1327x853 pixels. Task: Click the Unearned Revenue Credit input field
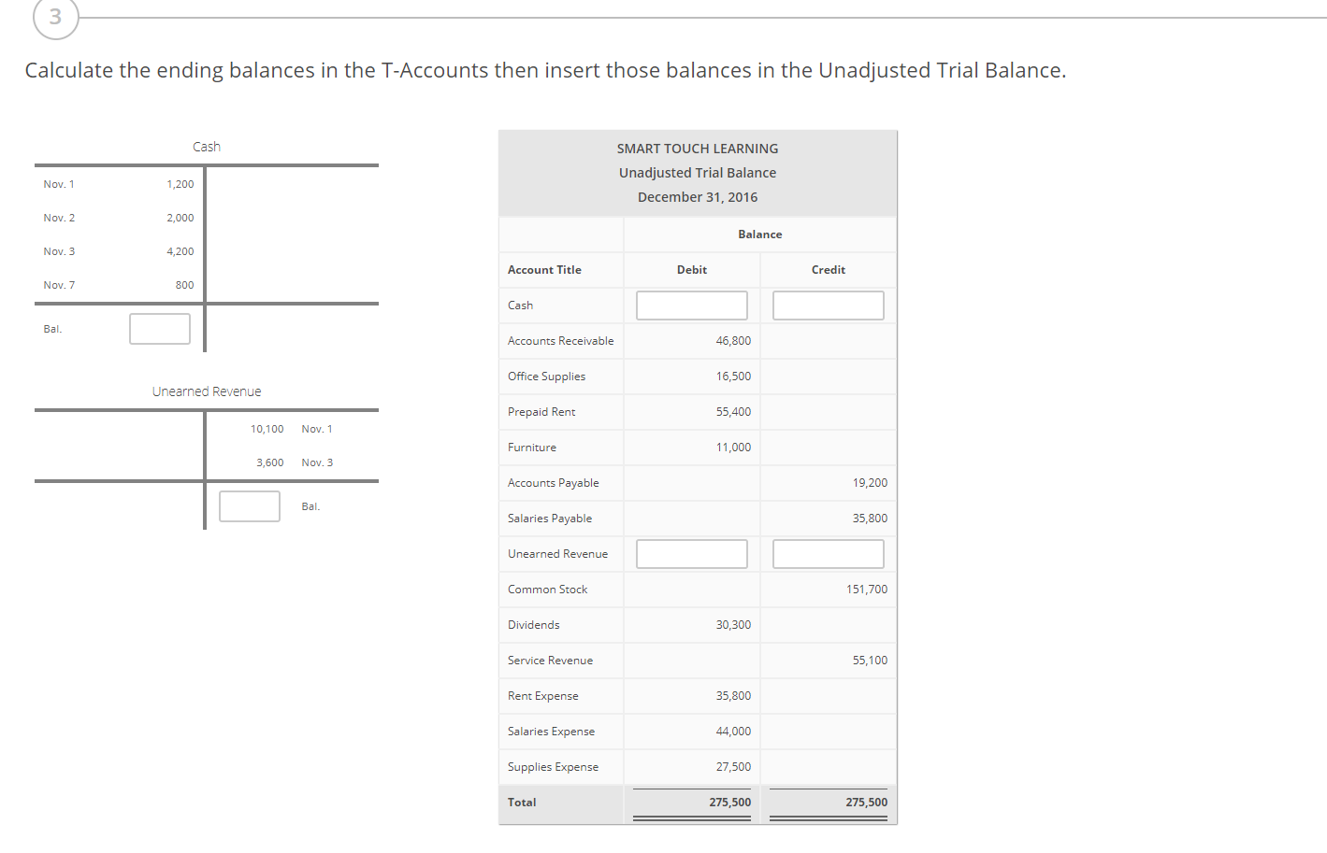[828, 553]
